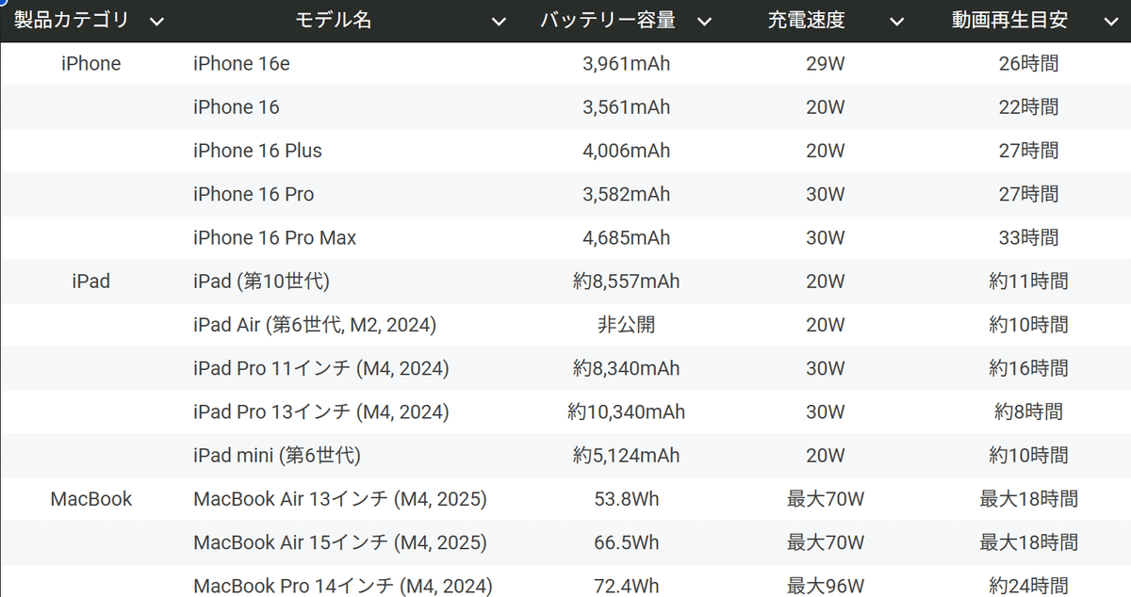Click the iPhone 16 Pro Max row
The image size is (1131, 597).
[x=275, y=237]
